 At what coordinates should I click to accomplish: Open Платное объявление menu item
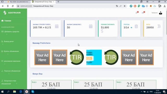point(11,71)
